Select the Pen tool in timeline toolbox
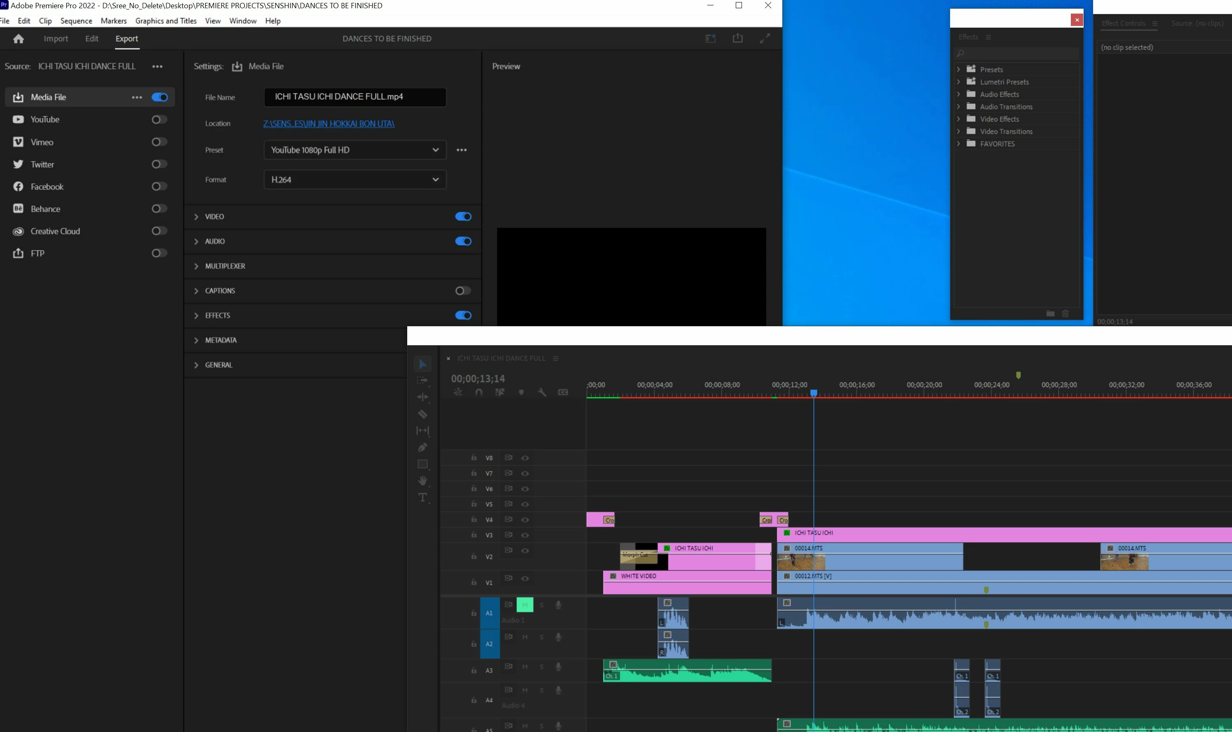This screenshot has width=1232, height=732. pyautogui.click(x=422, y=447)
